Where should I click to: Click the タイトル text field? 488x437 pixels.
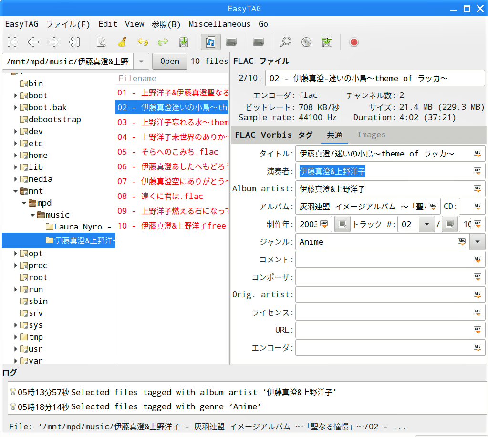(390, 154)
